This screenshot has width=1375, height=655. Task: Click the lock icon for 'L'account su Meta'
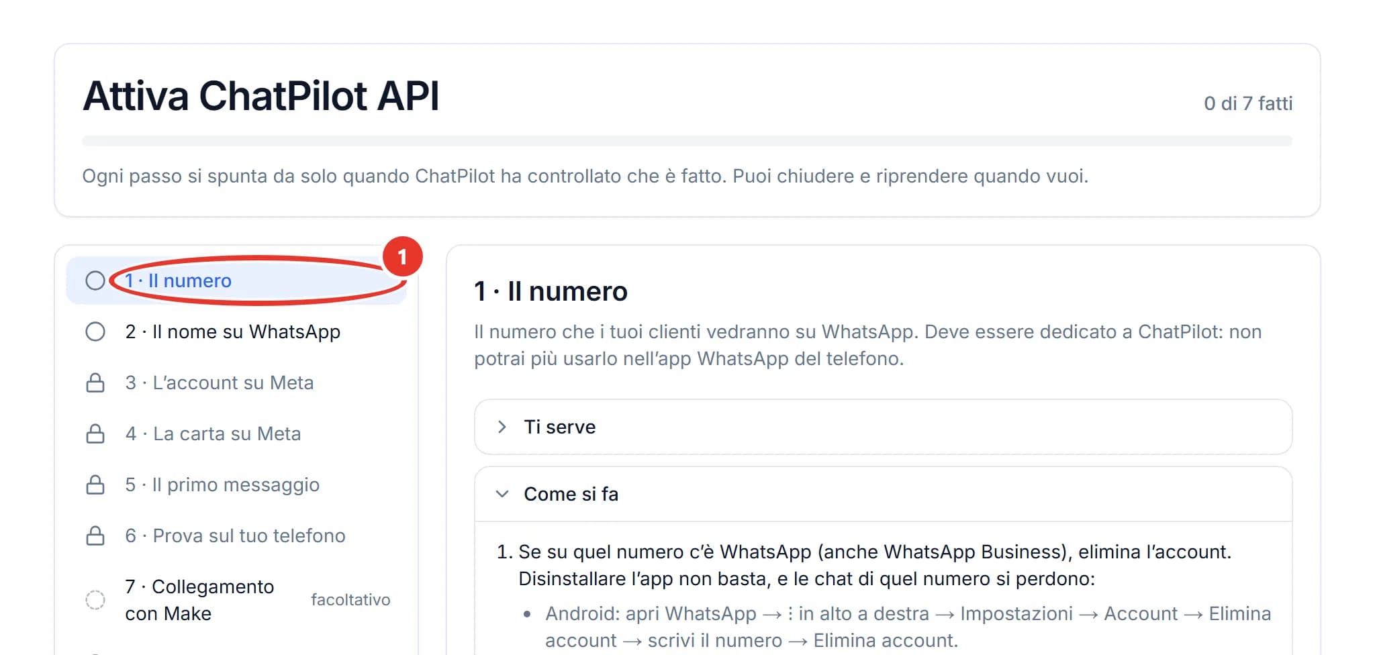pyautogui.click(x=95, y=383)
